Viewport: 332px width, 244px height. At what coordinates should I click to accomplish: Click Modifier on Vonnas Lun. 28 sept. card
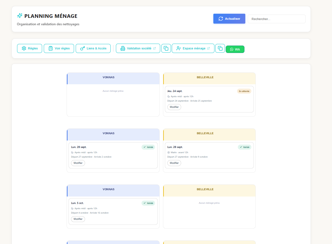coord(78,163)
